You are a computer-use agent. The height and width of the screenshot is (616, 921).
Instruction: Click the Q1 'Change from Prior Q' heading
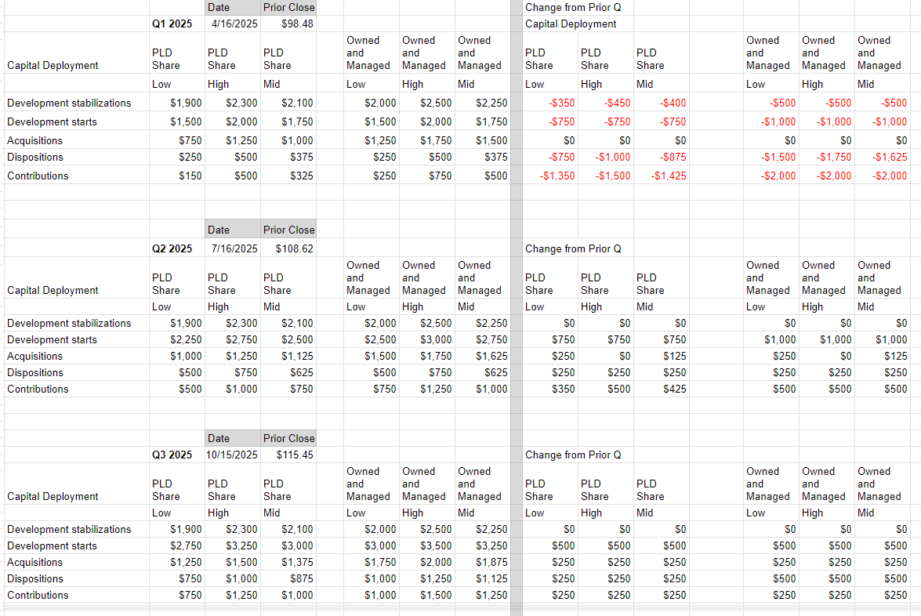point(573,8)
